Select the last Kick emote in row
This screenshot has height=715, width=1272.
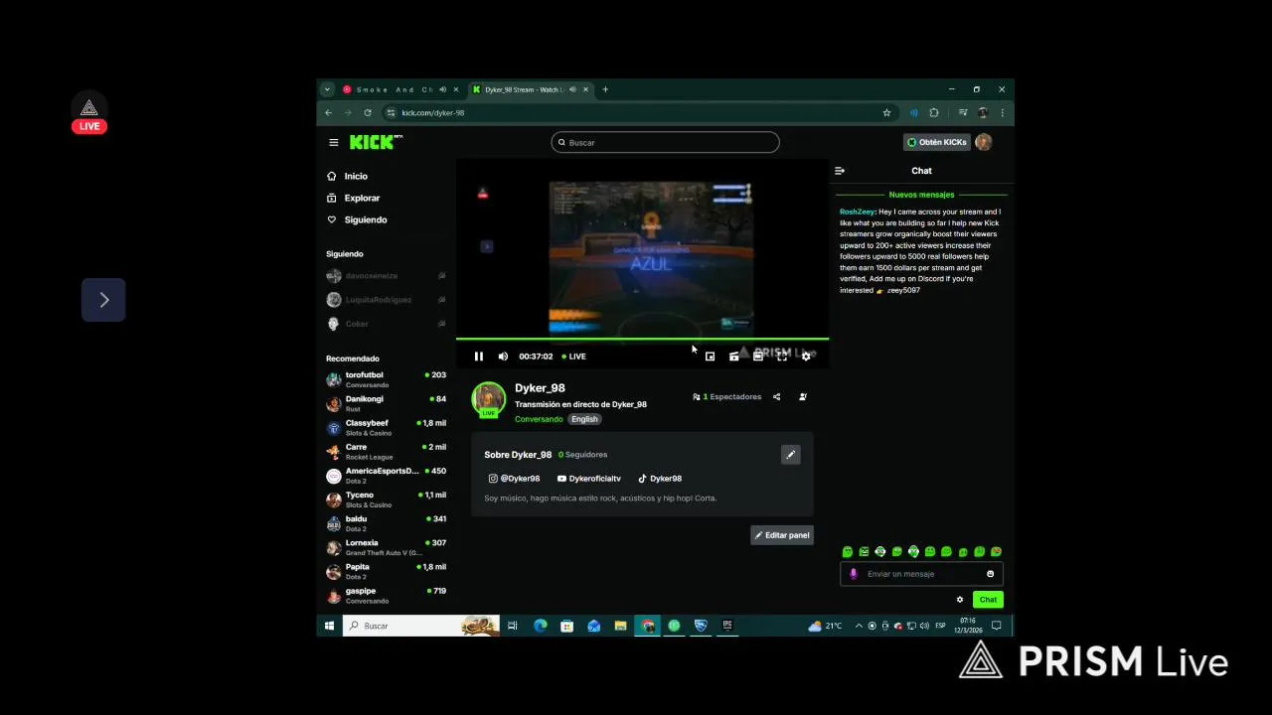[x=996, y=552]
